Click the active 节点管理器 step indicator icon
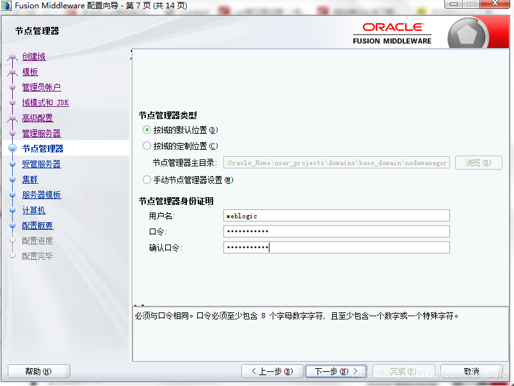514x386 pixels. [x=12, y=149]
